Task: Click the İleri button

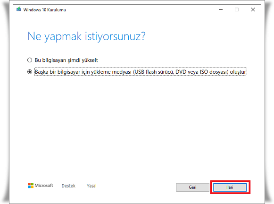Action: [x=230, y=187]
